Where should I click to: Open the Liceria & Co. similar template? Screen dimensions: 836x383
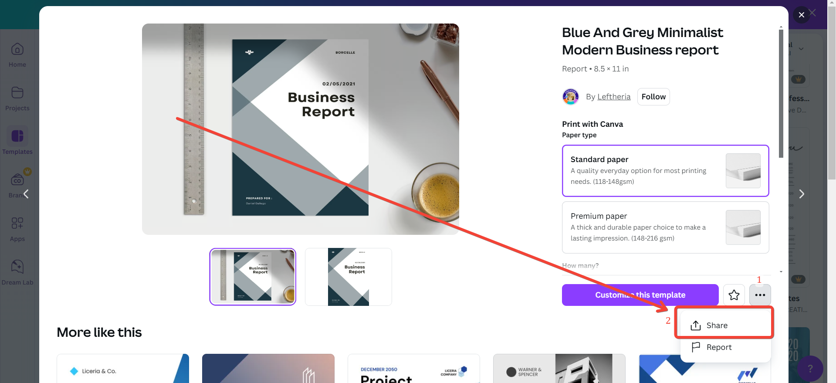click(123, 369)
